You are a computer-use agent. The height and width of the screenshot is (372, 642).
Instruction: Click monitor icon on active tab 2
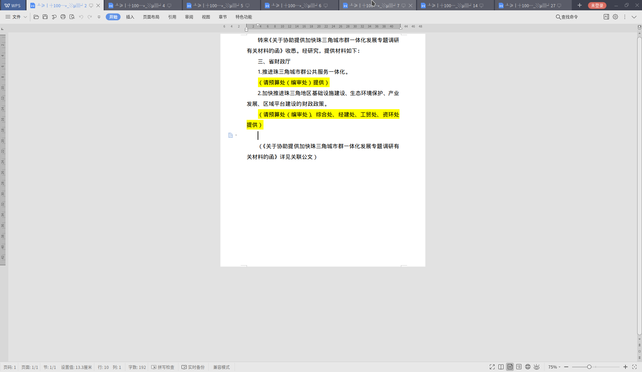(91, 6)
